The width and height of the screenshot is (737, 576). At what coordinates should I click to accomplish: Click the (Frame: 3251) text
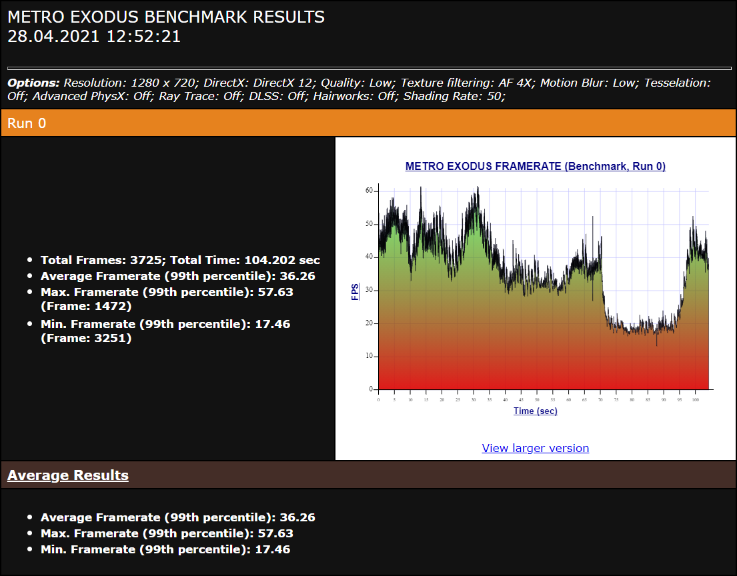(x=86, y=338)
